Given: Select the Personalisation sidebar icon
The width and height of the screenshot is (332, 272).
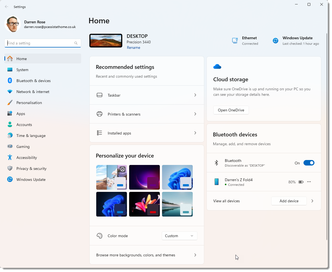Looking at the screenshot, I should coord(10,102).
